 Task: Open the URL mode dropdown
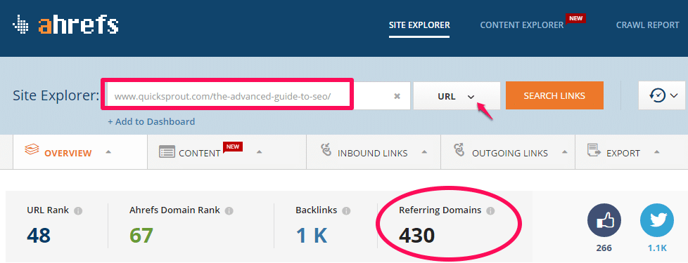457,96
